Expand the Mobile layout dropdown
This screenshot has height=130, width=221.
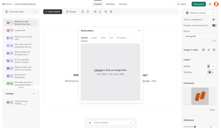click(x=211, y=66)
